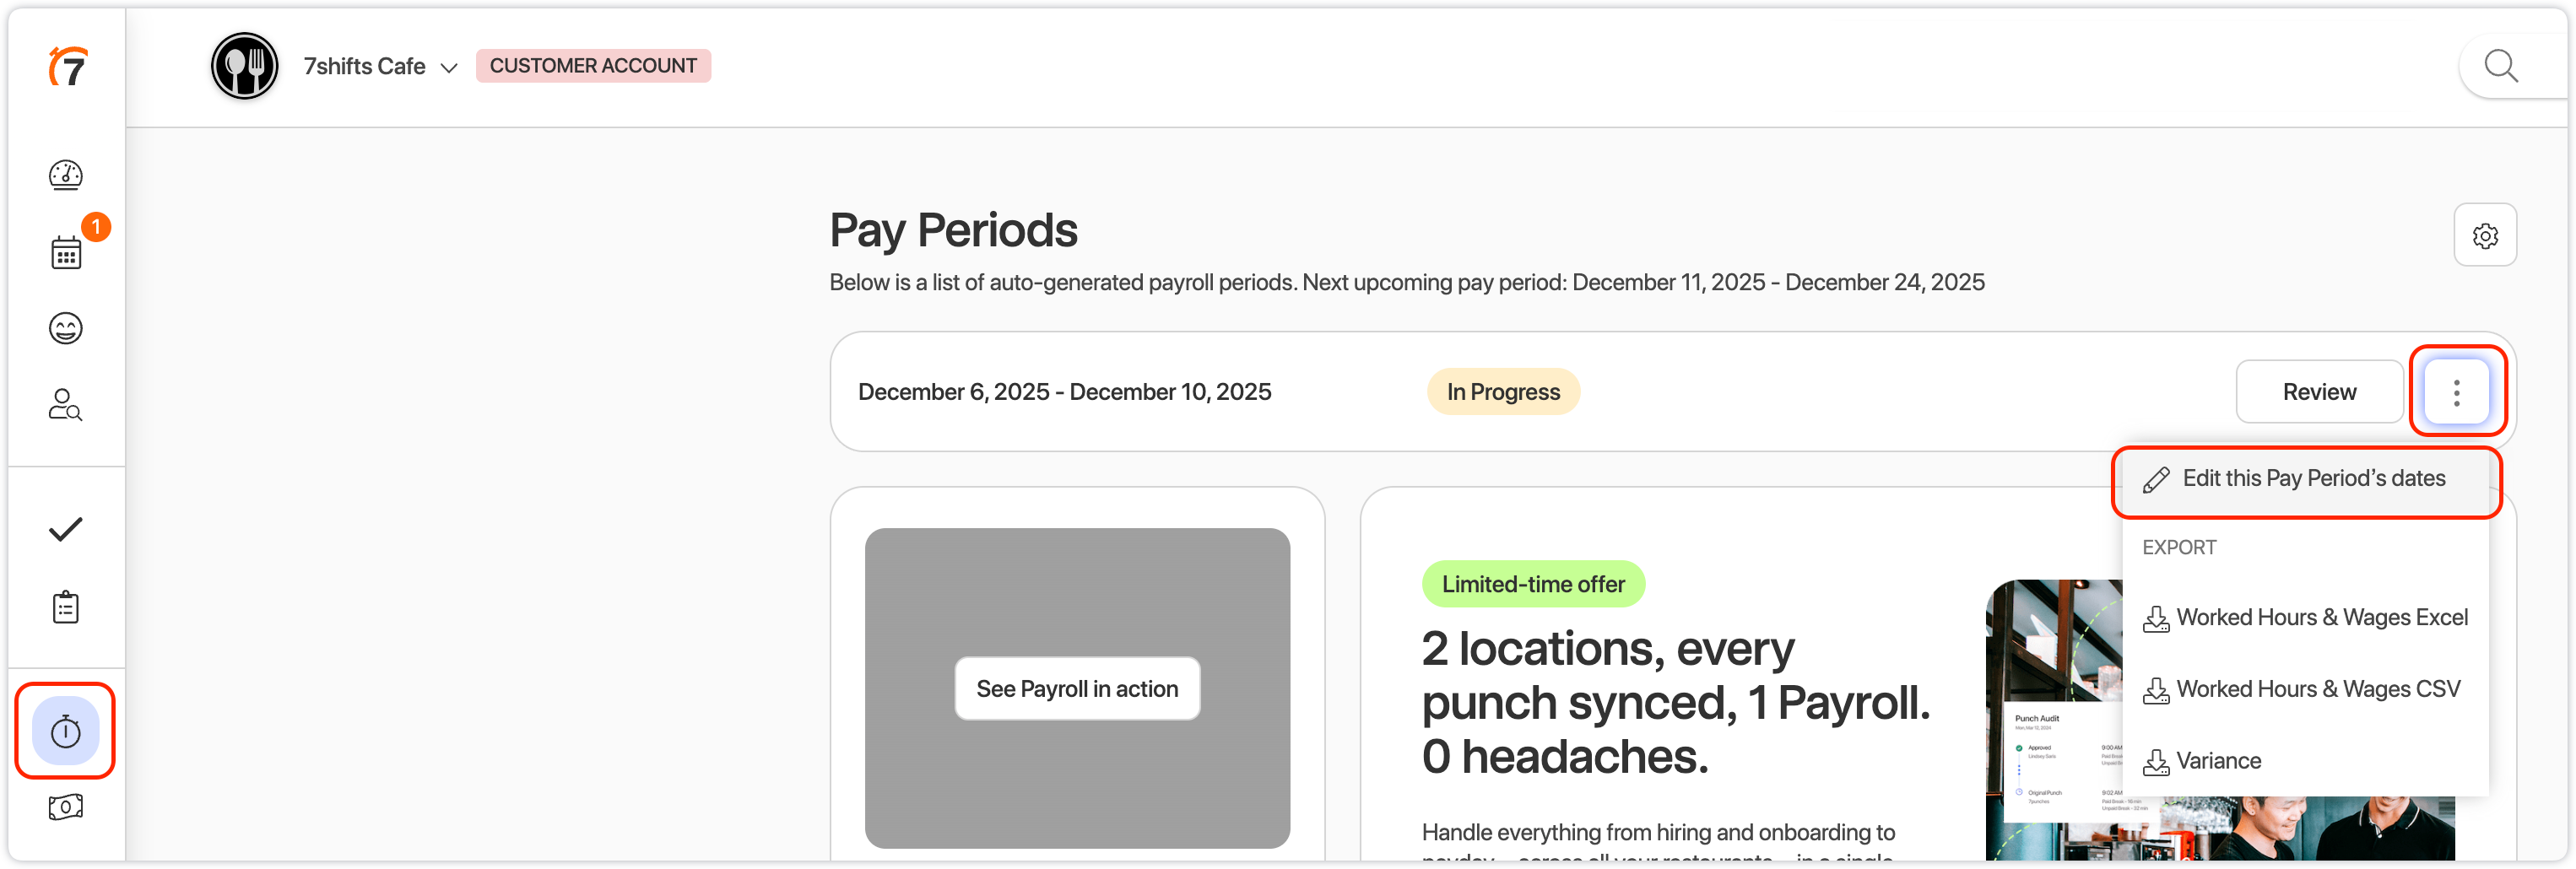This screenshot has width=2576, height=869.
Task: Click the 7shifts logo in sidebar
Action: point(68,67)
